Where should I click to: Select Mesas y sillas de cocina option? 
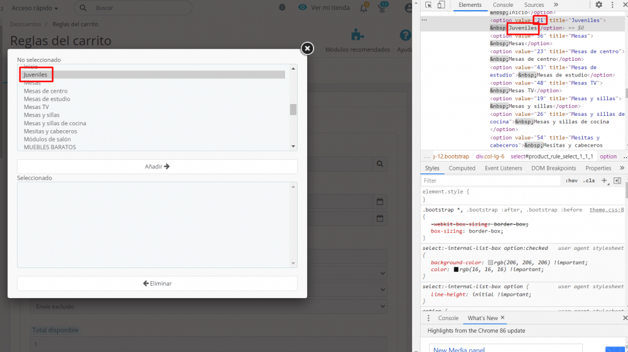coord(55,123)
